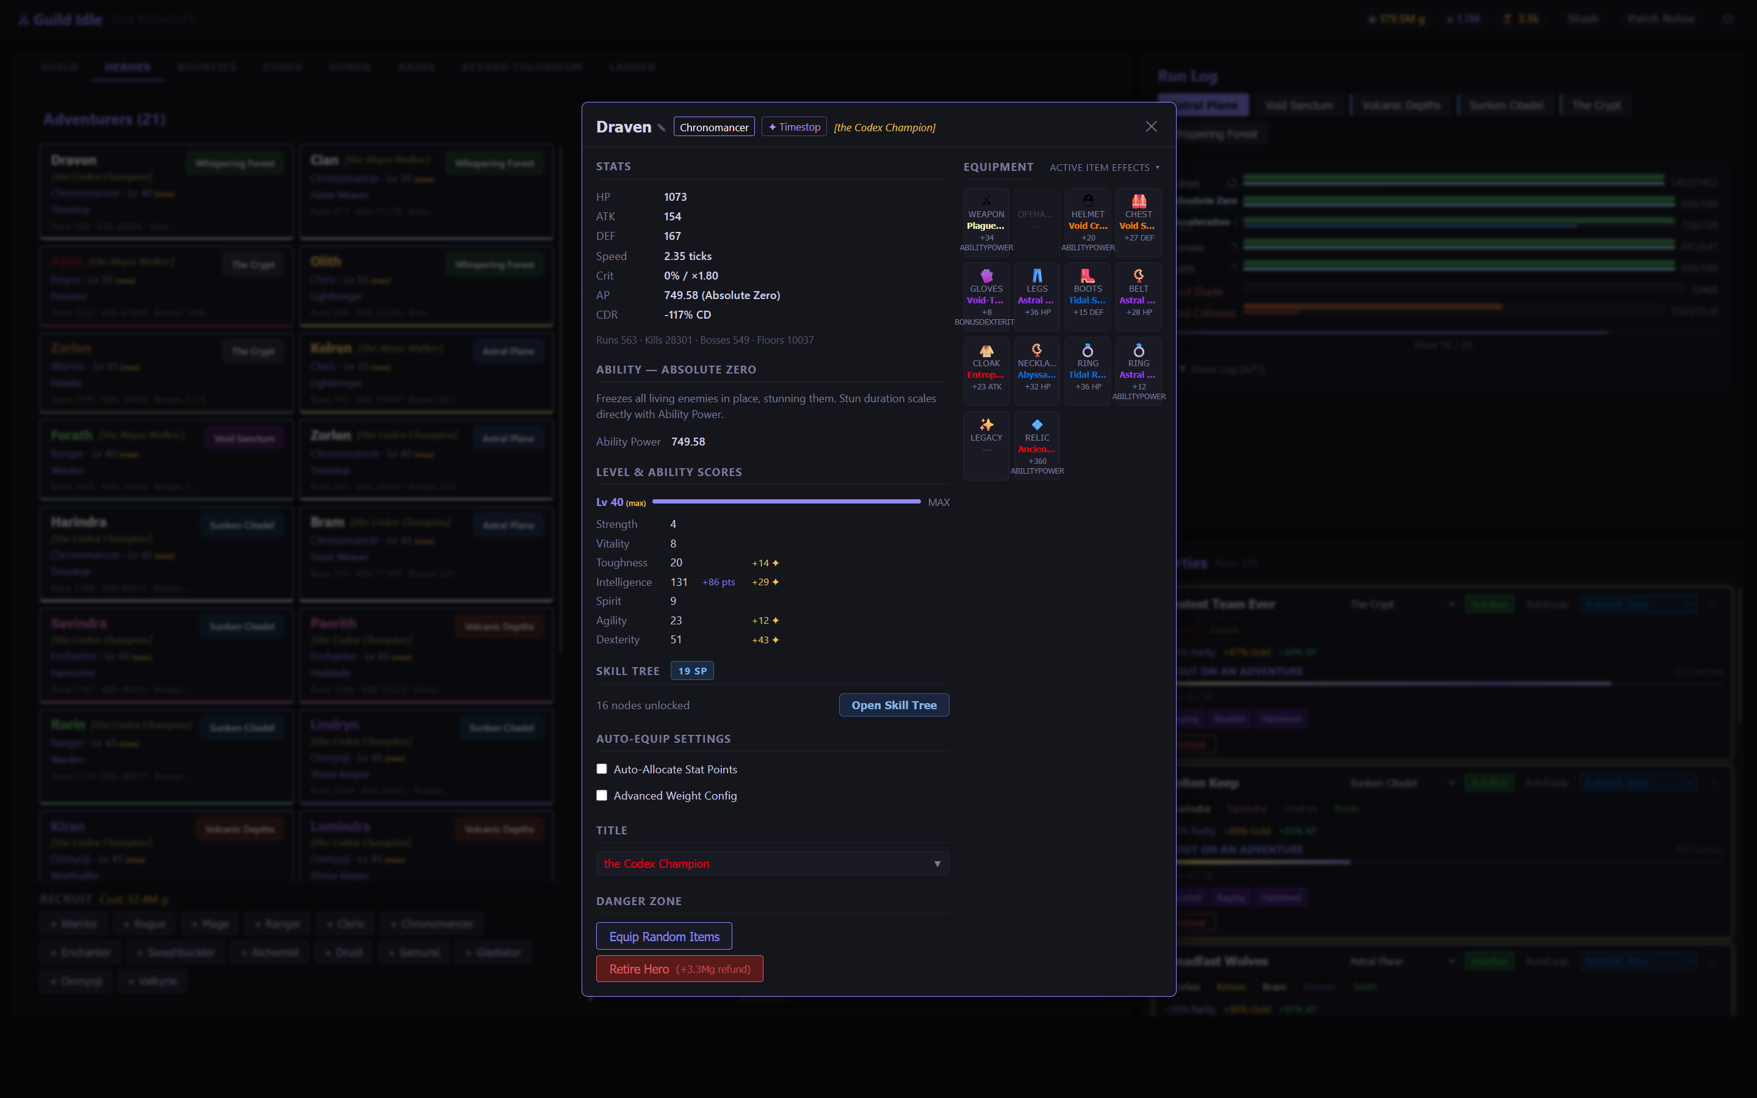The image size is (1757, 1098).
Task: Click the CDR value -117% CD
Action: point(688,314)
